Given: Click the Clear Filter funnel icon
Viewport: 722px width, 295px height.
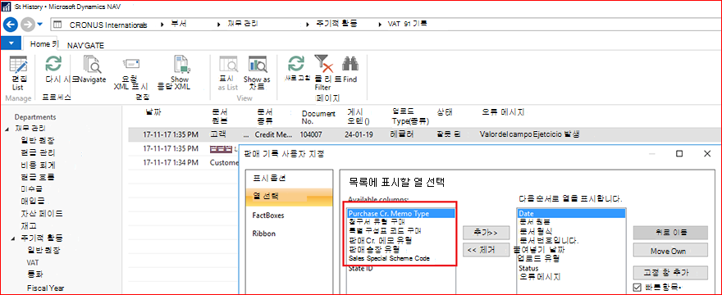Looking at the screenshot, I should [x=323, y=64].
